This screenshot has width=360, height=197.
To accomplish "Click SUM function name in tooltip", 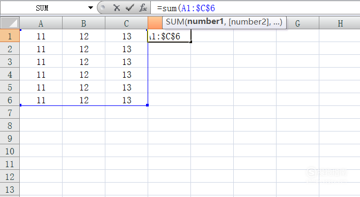I will pyautogui.click(x=175, y=22).
